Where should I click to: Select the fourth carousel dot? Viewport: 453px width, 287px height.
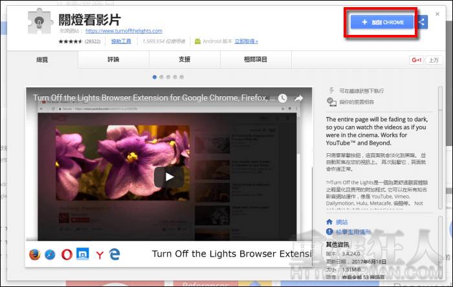175,77
